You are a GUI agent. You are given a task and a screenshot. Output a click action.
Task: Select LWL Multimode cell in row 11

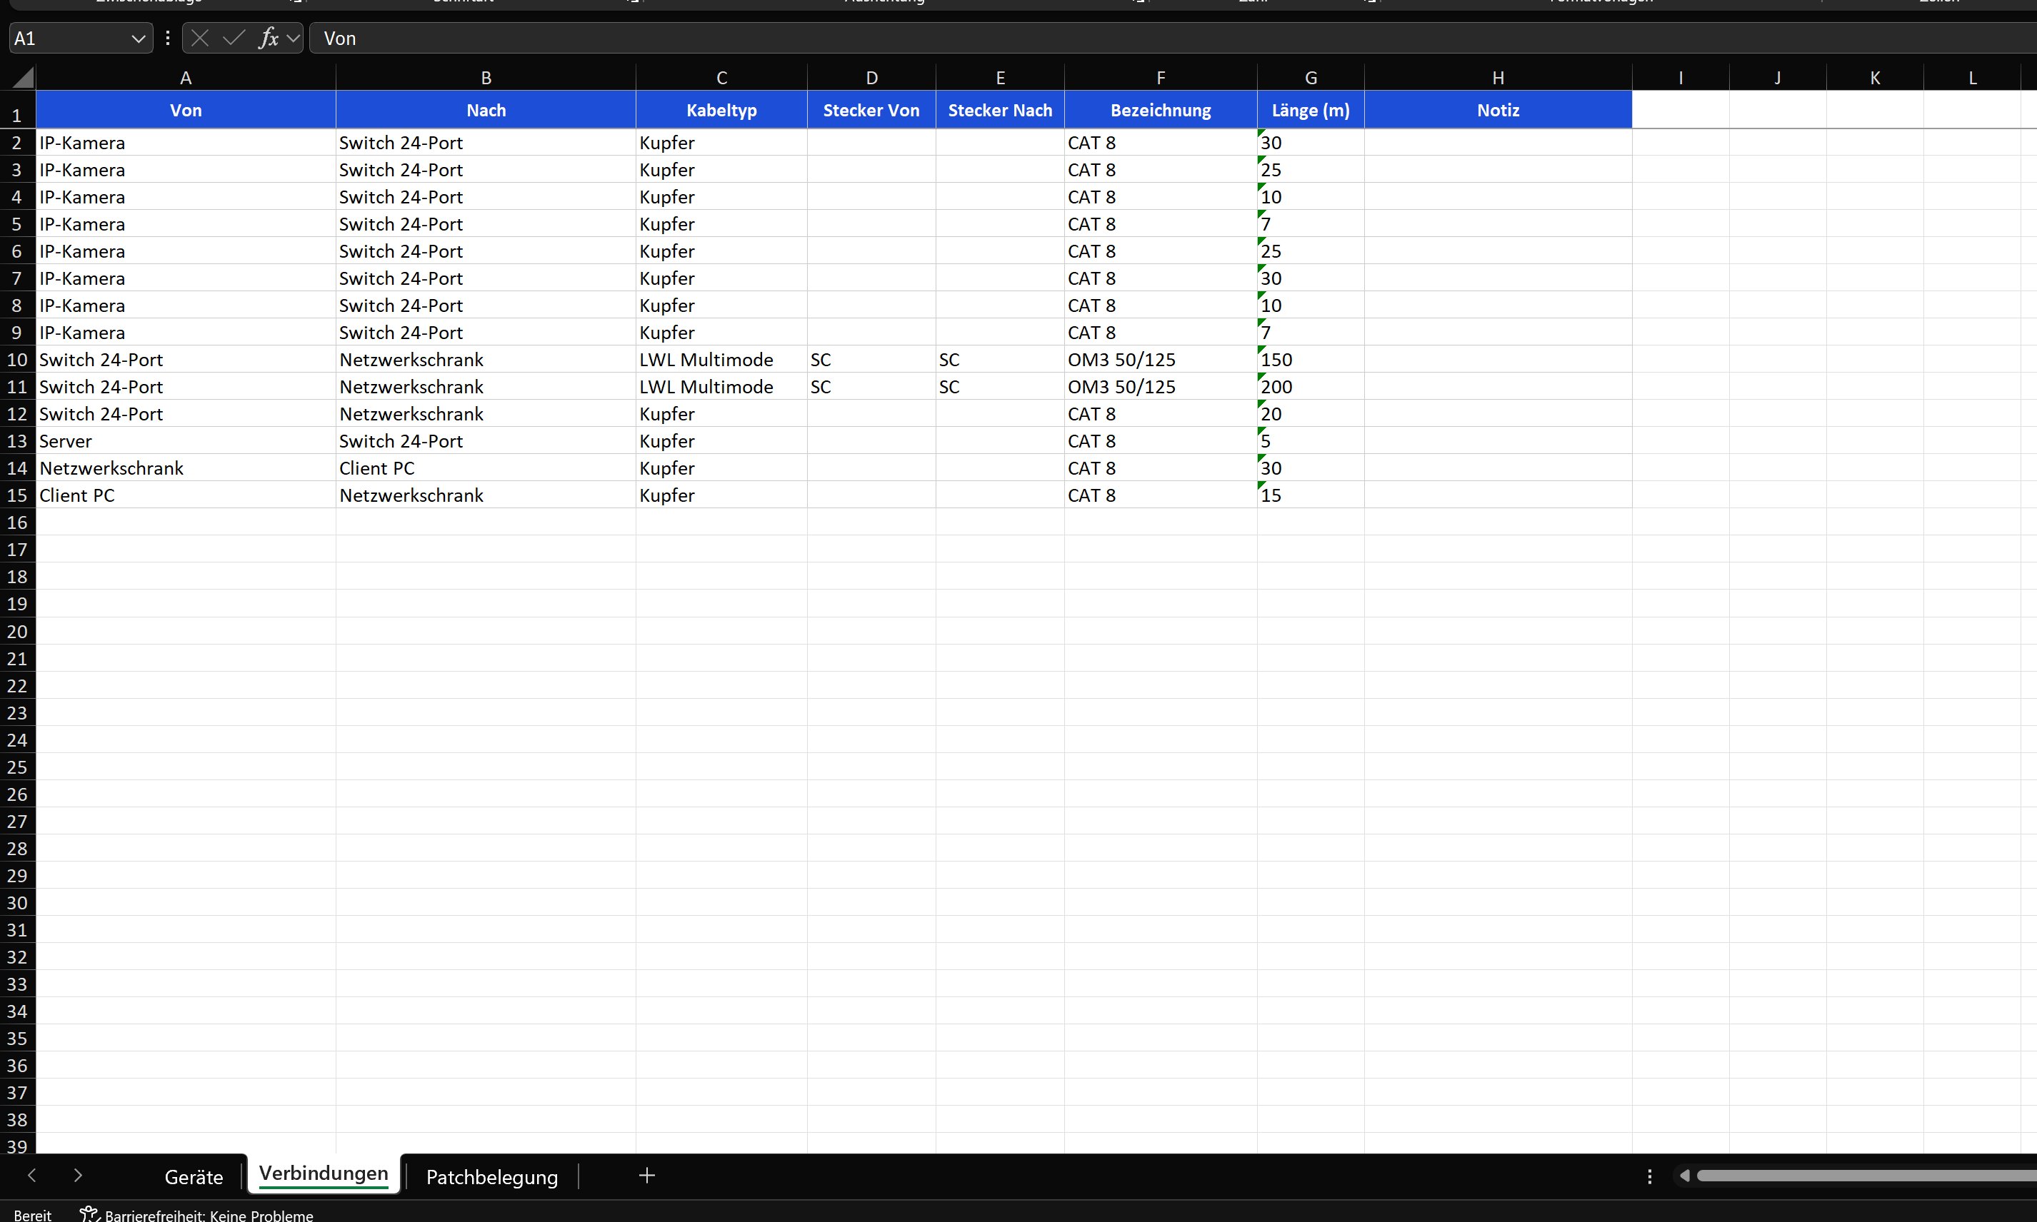(x=721, y=387)
